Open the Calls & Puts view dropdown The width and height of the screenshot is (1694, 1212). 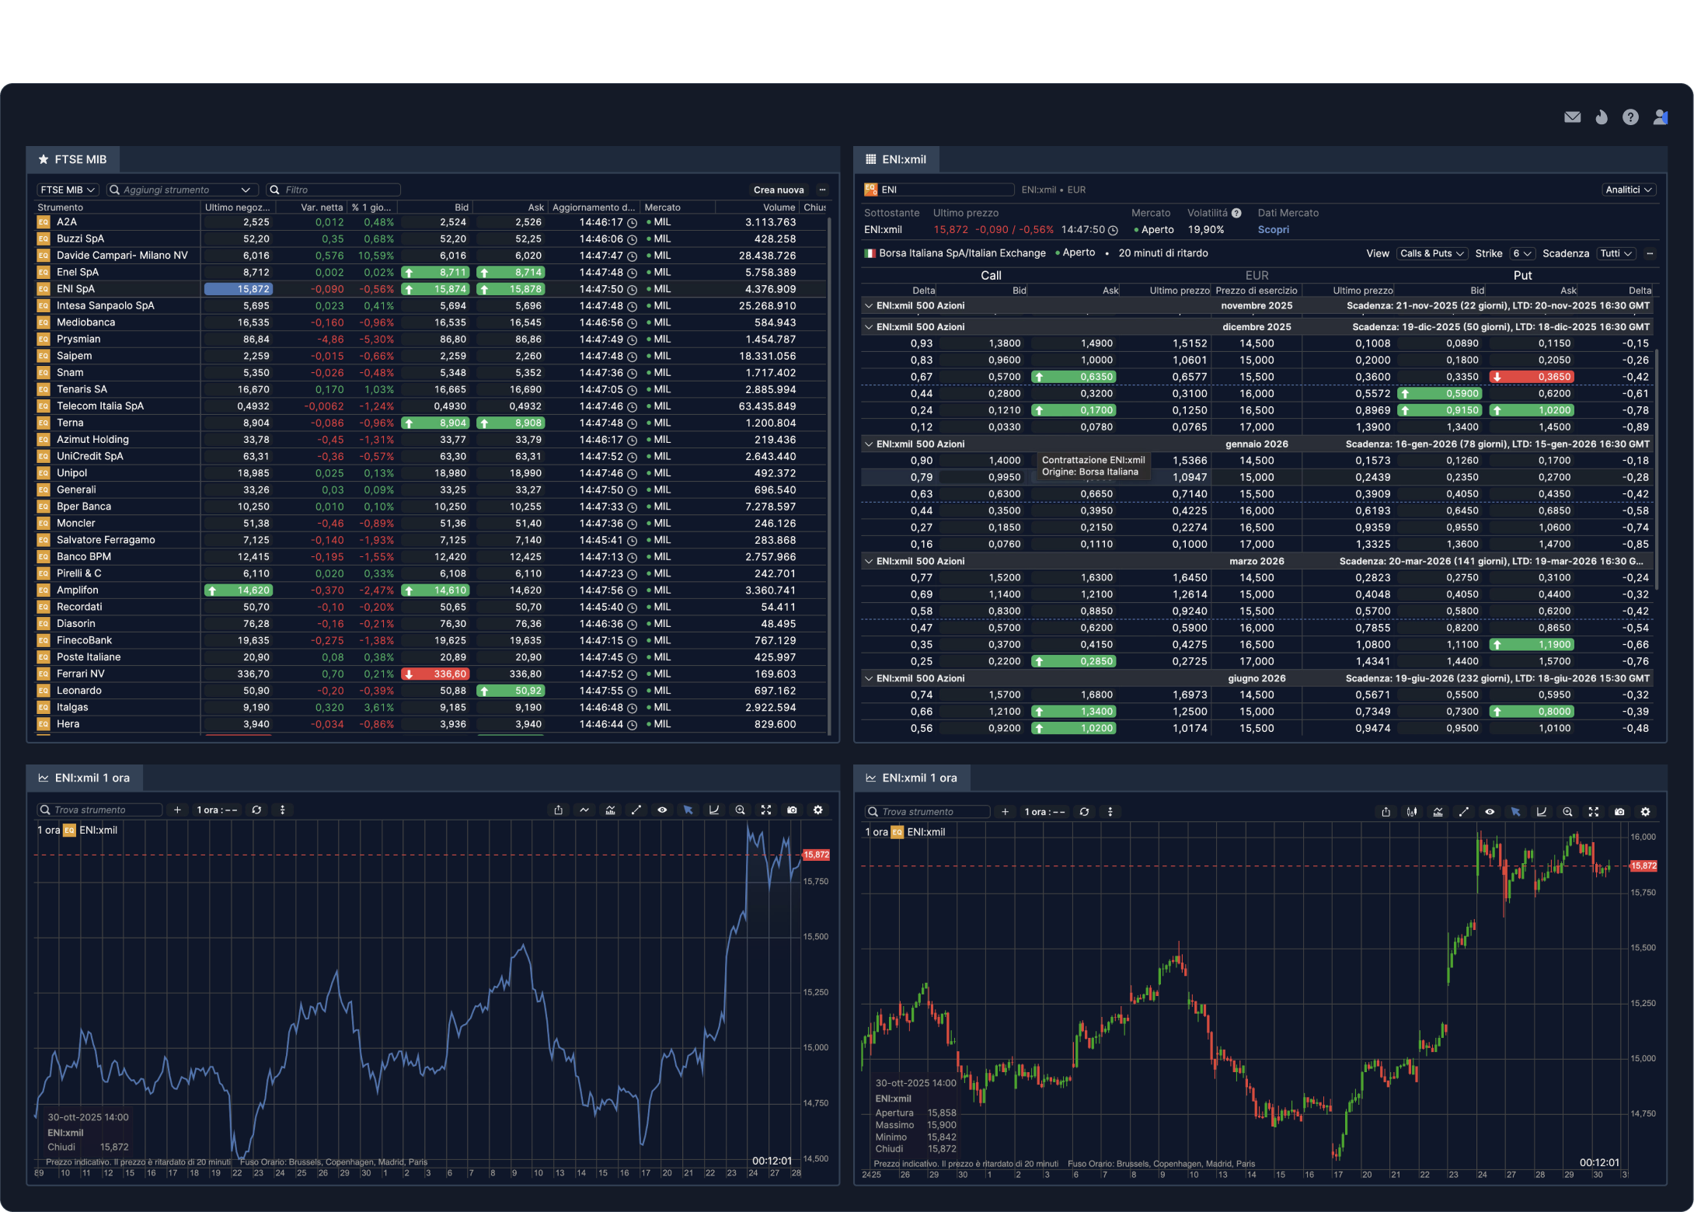[1432, 253]
